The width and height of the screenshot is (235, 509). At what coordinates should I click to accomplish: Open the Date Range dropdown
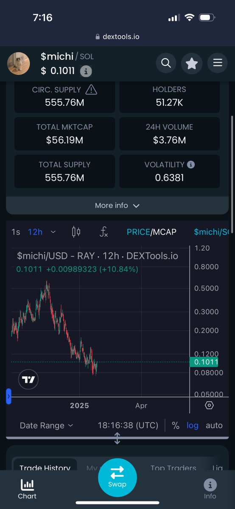(x=46, y=425)
